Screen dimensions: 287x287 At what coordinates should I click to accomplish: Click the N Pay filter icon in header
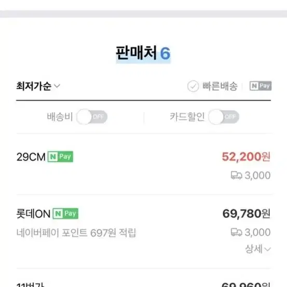(x=261, y=86)
